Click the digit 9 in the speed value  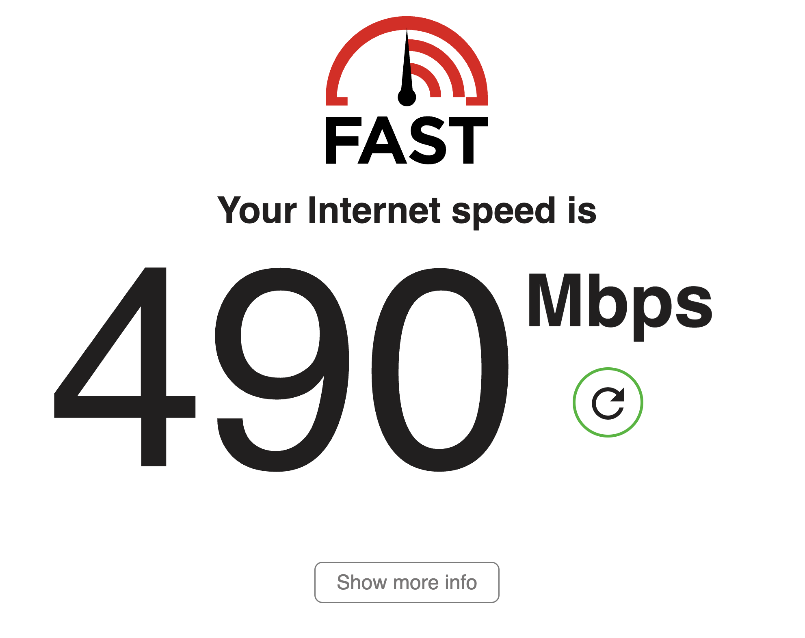pos(282,369)
